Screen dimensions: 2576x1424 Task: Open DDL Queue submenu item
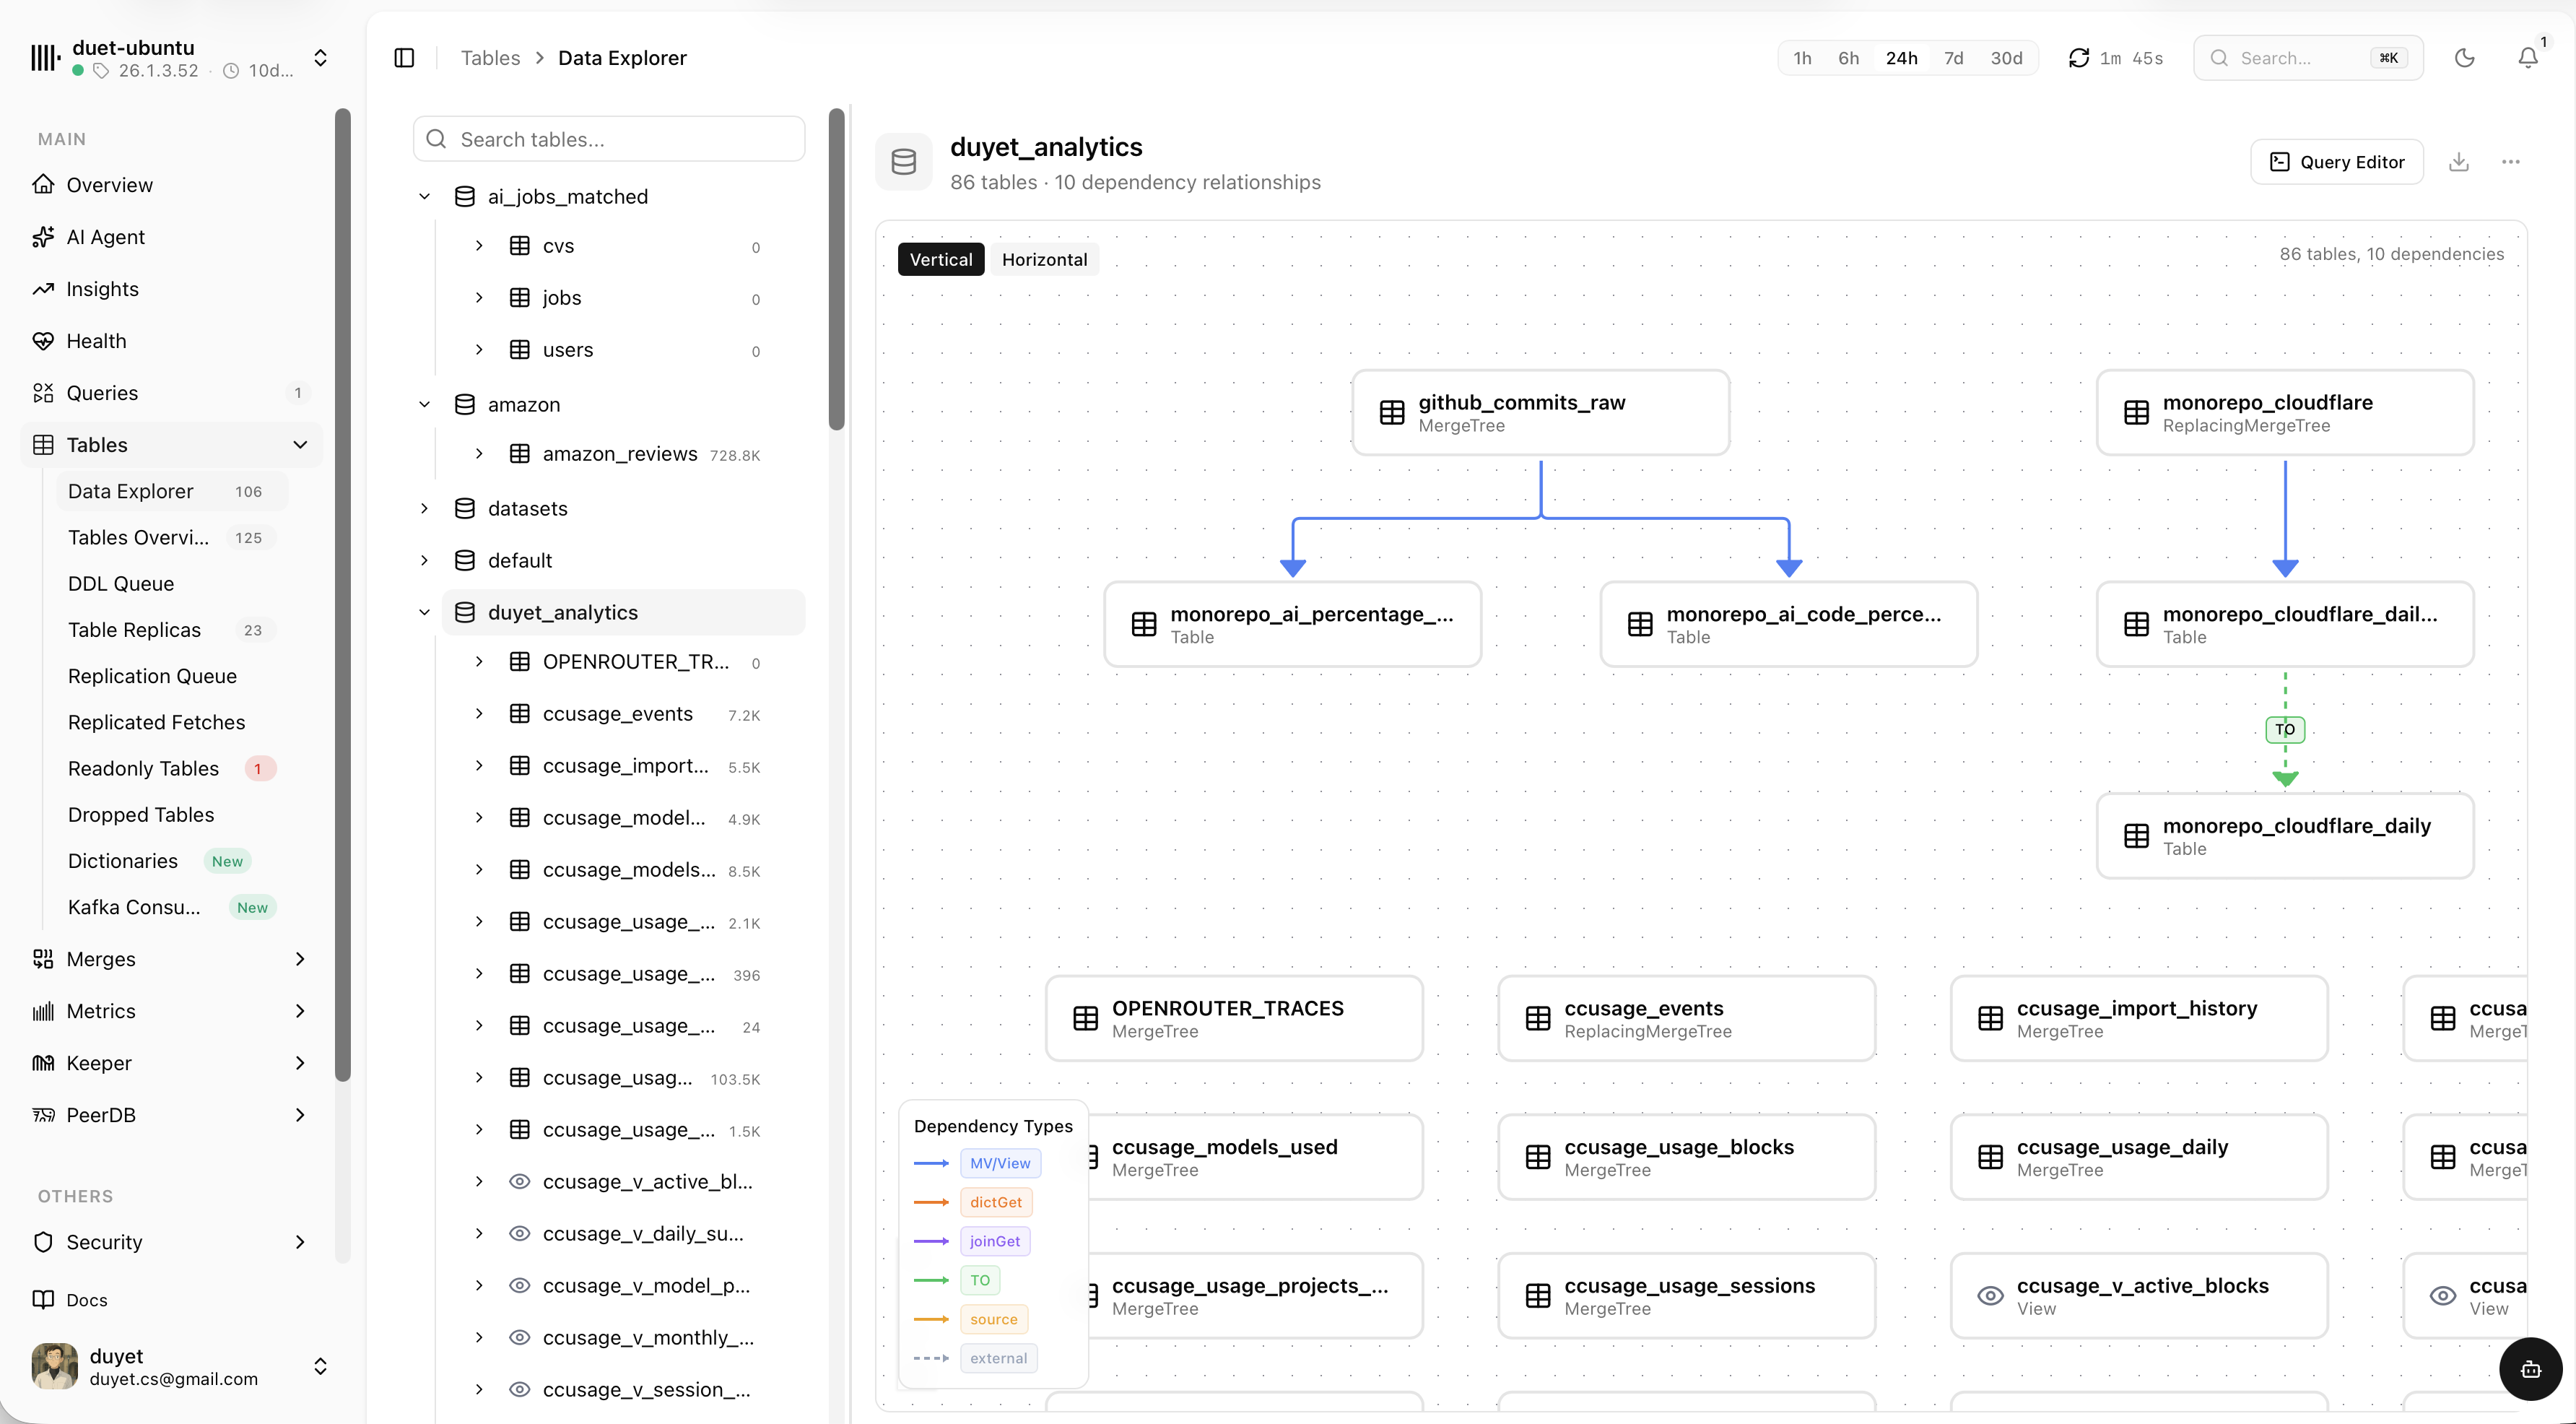click(172, 583)
